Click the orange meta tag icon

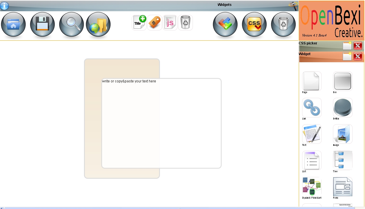[155, 23]
